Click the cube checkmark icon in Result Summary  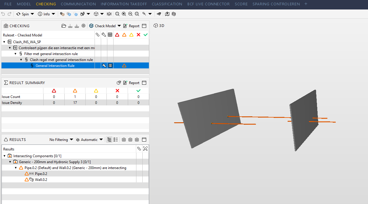[119, 83]
